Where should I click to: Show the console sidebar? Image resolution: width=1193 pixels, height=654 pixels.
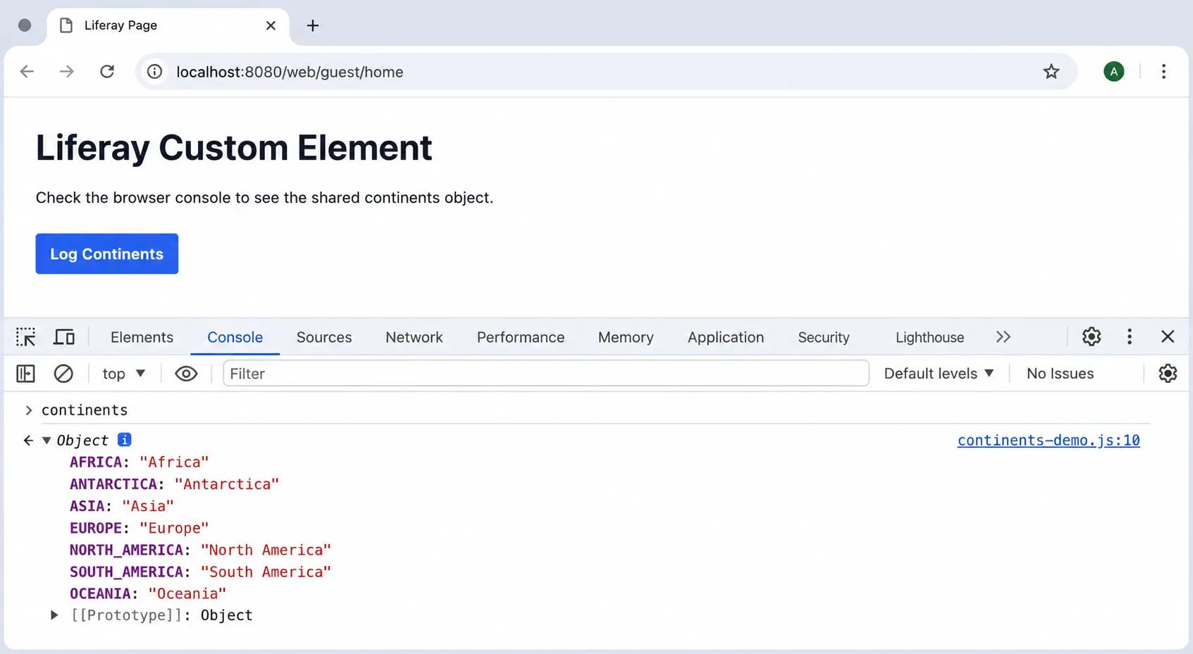(x=25, y=373)
